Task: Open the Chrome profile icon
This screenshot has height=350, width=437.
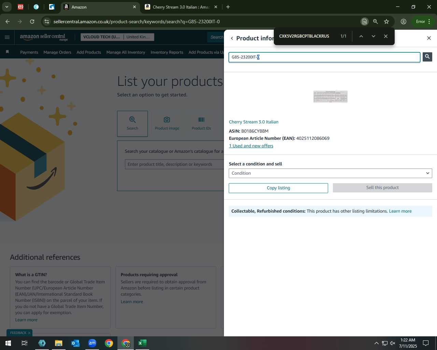Action: click(404, 22)
